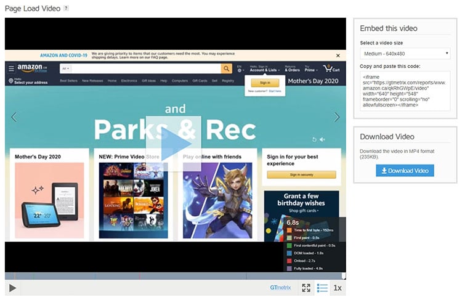Click DOM loaded - 1.8s legend entry
Image resolution: width=462 pixels, height=302 pixels.
[x=306, y=253]
